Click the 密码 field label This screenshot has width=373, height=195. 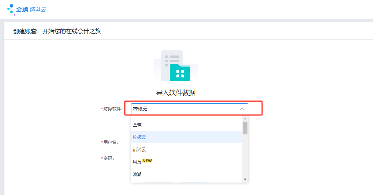(x=108, y=158)
